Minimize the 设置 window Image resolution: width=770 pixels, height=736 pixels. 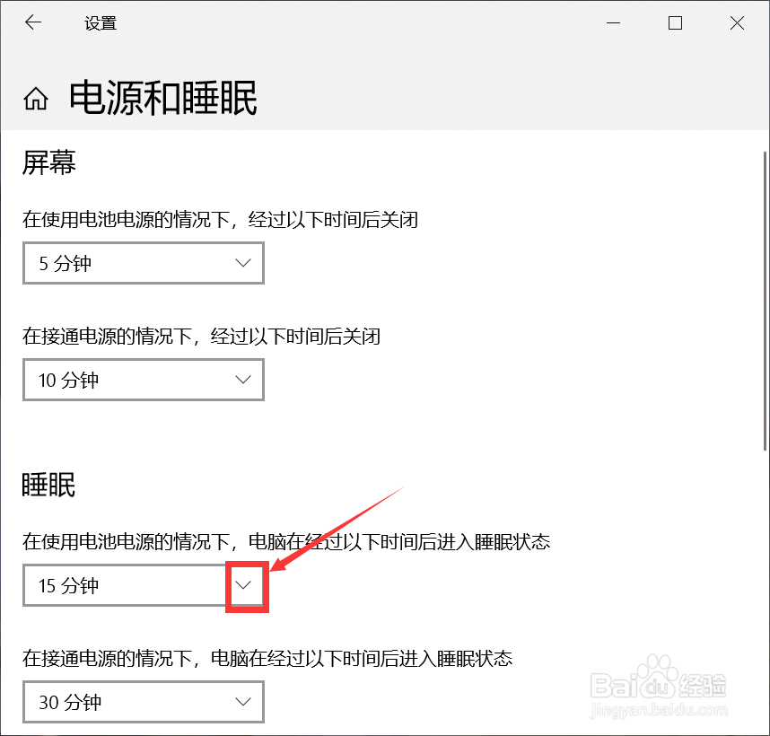[613, 22]
